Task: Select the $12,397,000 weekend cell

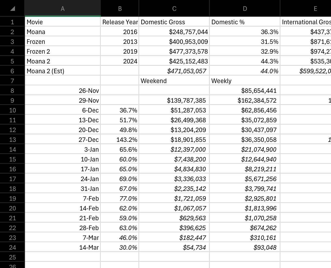Action: [x=174, y=149]
